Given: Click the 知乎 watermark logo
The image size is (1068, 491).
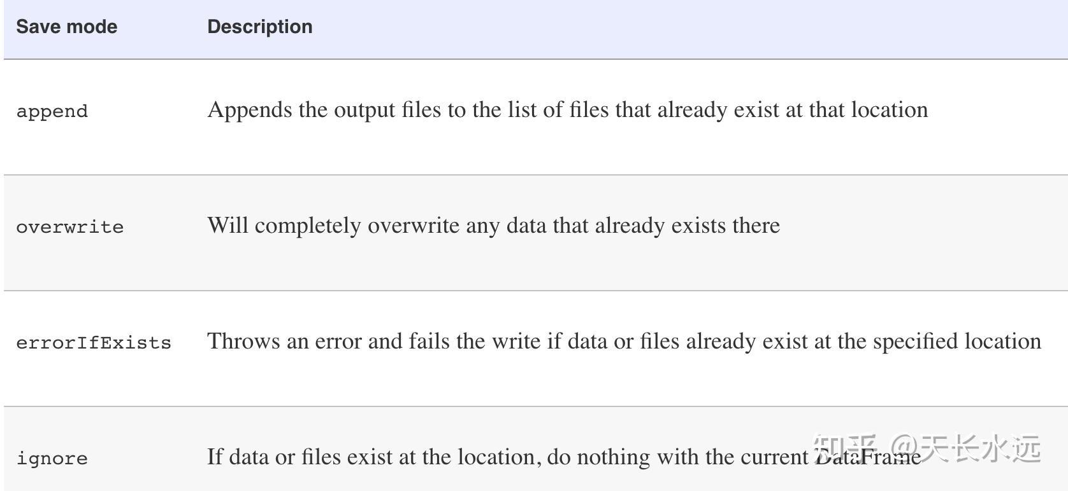Looking at the screenshot, I should click(846, 448).
